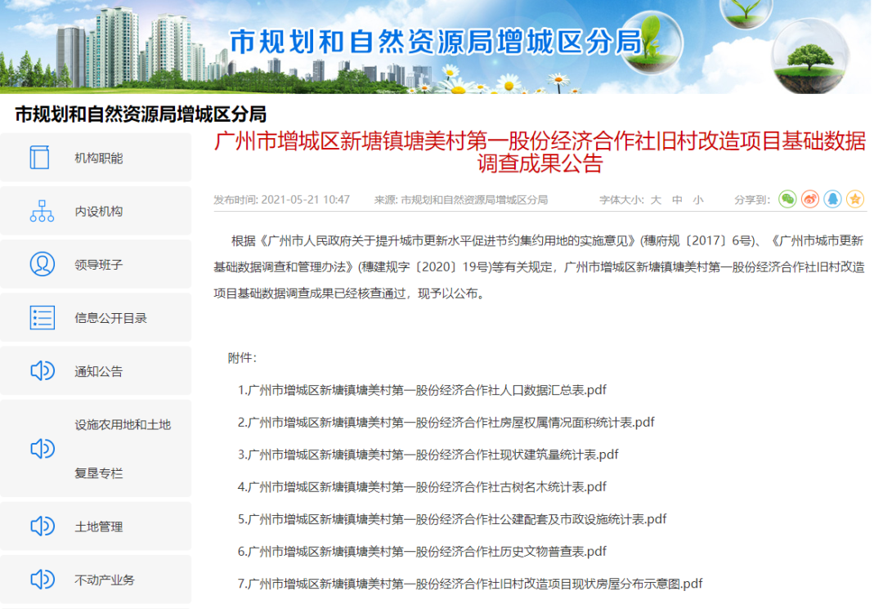Open 信息公开目录 sidebar menu item

tap(96, 317)
